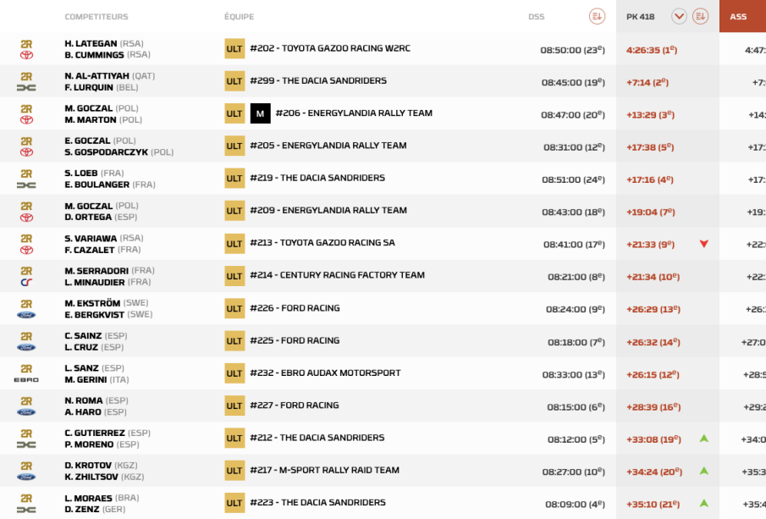Click the black M badge for #206

260,113
